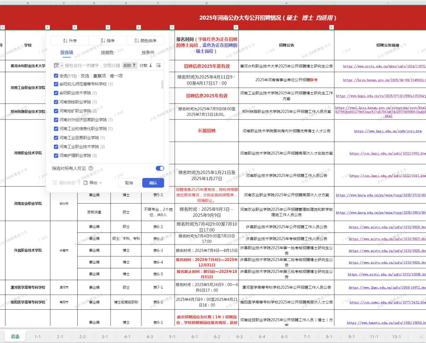The width and height of the screenshot is (426, 343).
Task: Sort descending with the 降序 button
Action: [x=108, y=41]
